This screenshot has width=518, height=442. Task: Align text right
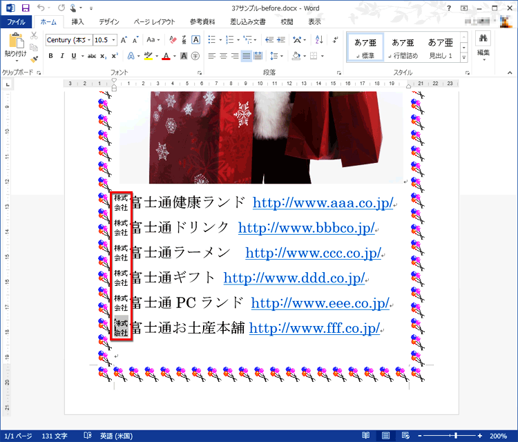coord(235,56)
